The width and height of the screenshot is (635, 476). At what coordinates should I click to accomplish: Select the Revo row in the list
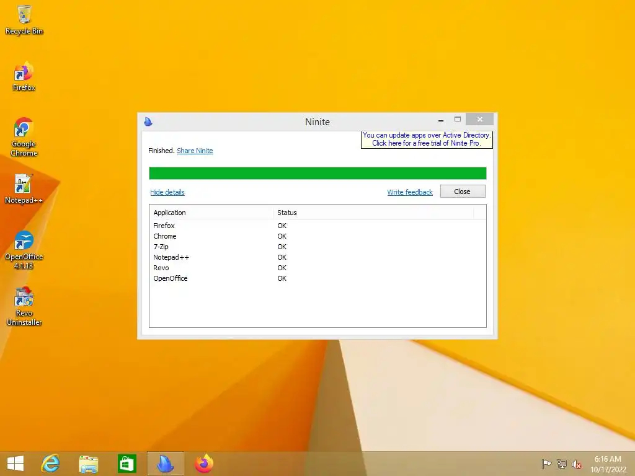317,268
